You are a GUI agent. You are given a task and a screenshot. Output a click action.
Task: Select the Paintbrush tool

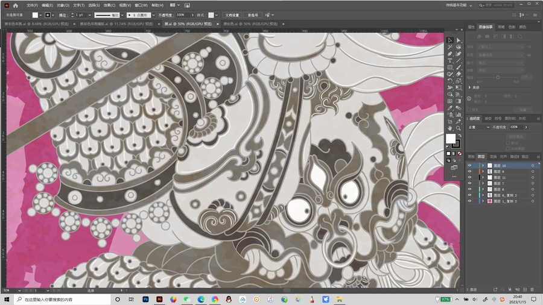pos(459,68)
